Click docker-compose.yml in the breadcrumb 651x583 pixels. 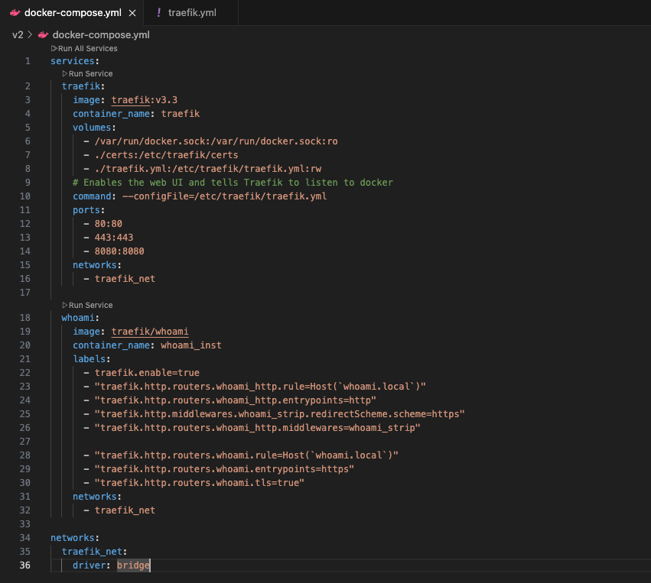tap(101, 35)
